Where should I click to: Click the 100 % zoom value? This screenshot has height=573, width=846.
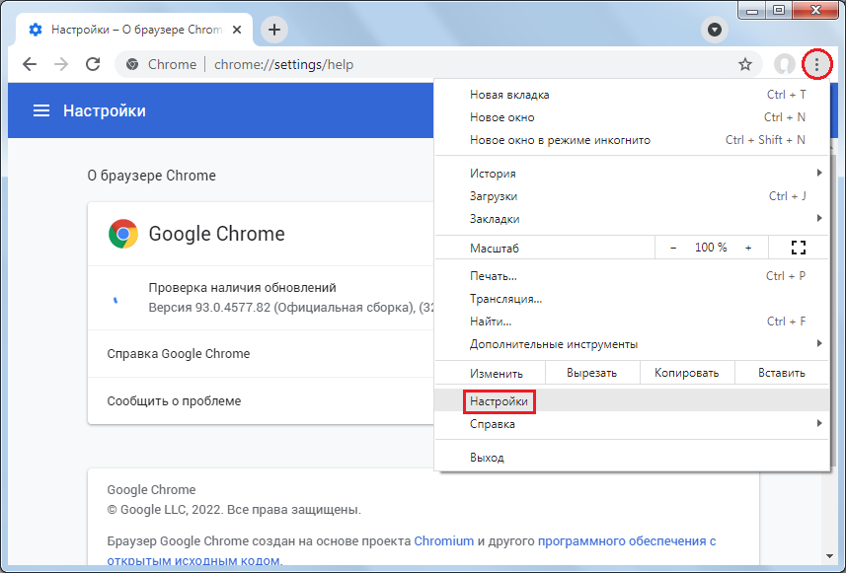point(711,248)
